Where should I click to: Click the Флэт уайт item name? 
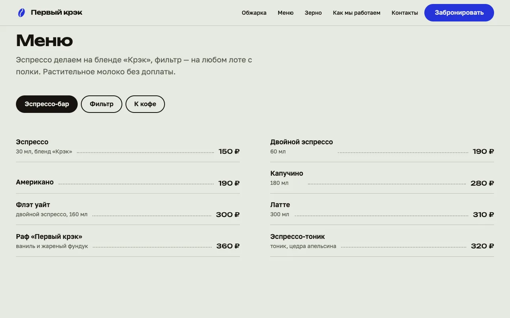tap(33, 205)
